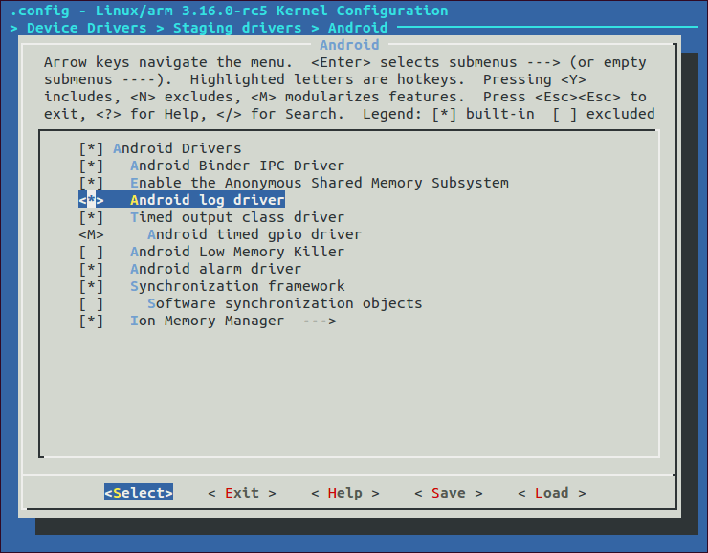Viewport: 708px width, 553px height.
Task: Select 'Android timed gpio driver' entry
Action: (254, 234)
